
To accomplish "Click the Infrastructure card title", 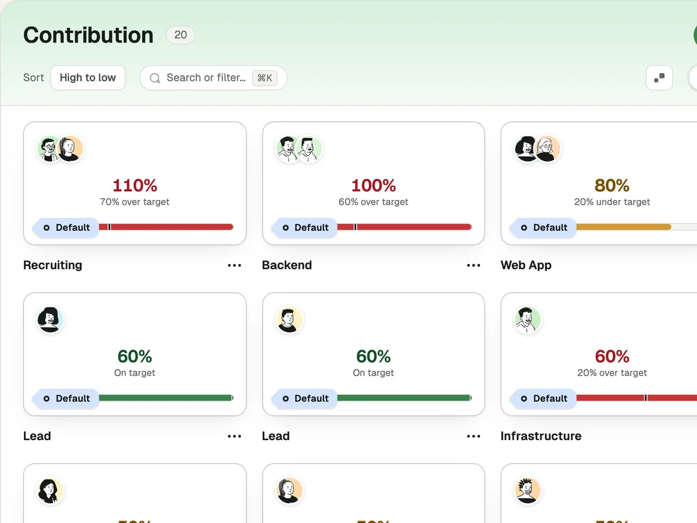I will pos(541,436).
